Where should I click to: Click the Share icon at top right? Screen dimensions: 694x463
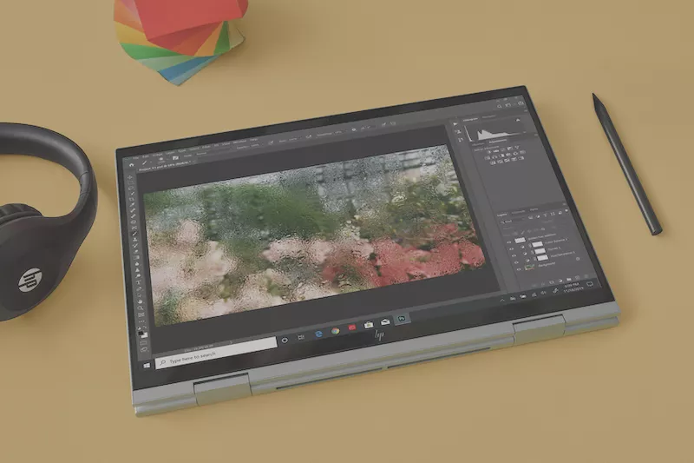click(x=521, y=103)
